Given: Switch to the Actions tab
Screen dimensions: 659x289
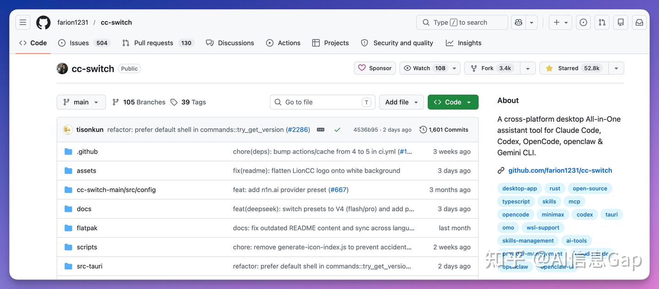Looking at the screenshot, I should point(283,43).
